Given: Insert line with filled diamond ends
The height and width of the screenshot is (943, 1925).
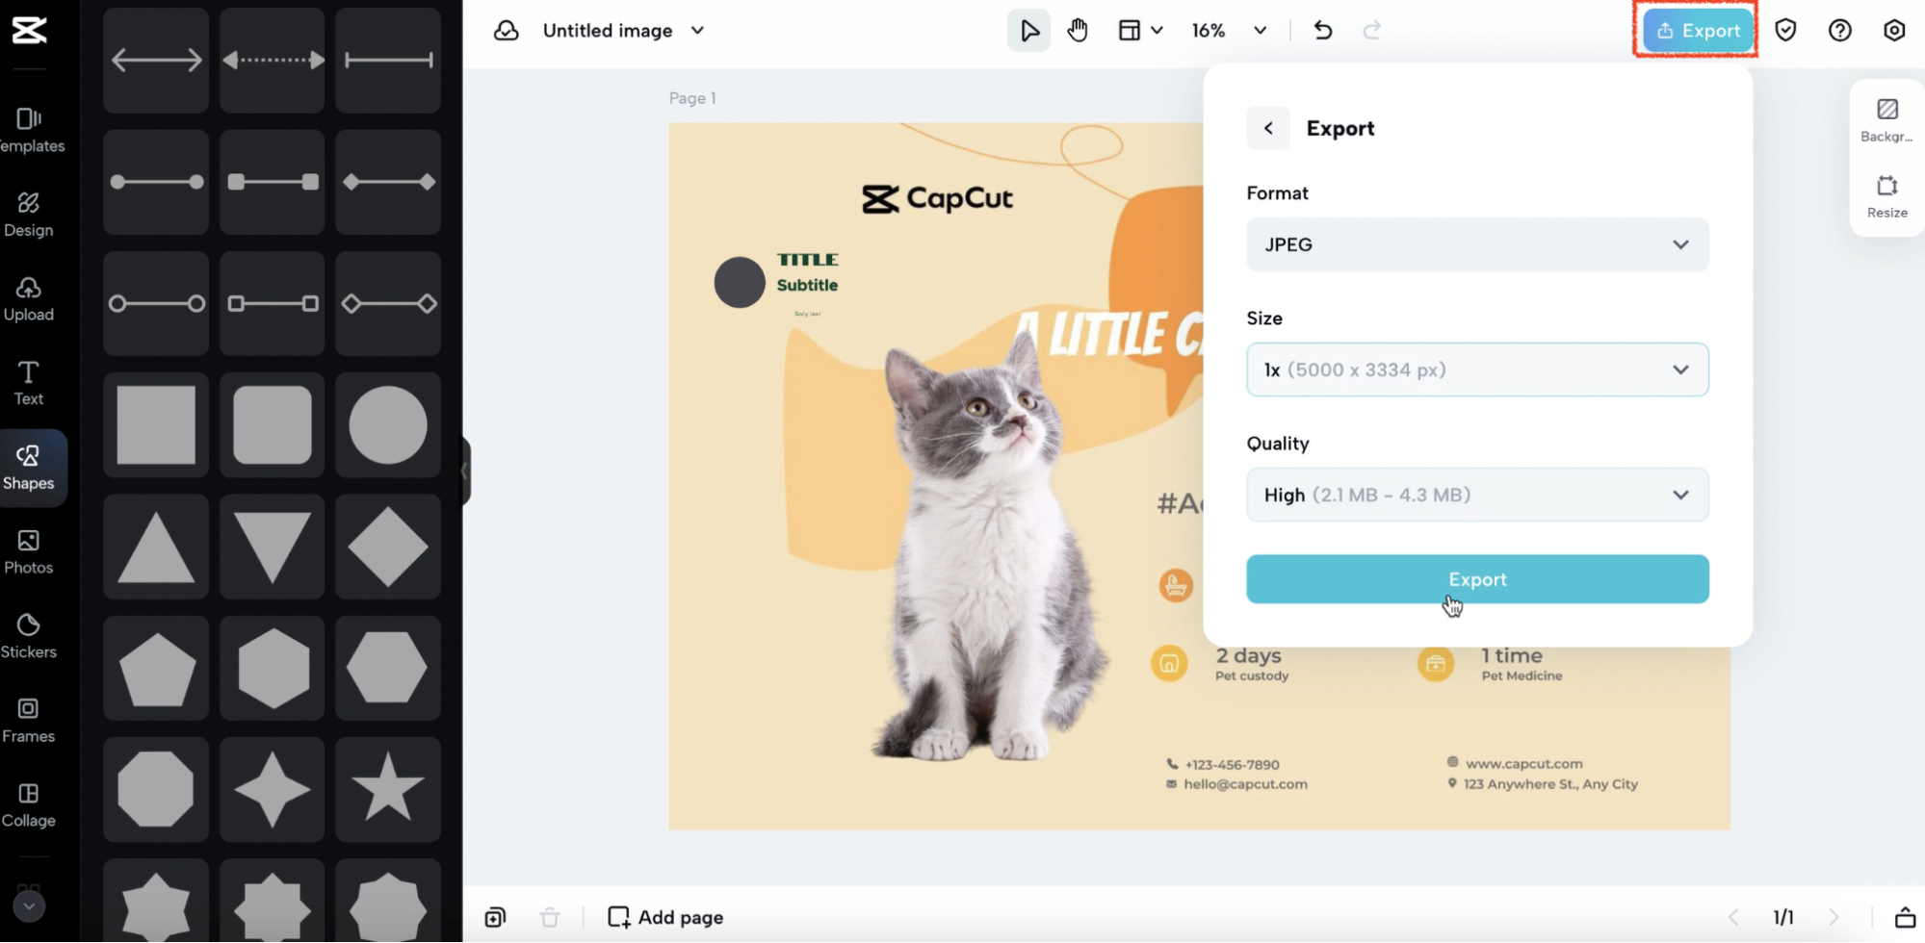Looking at the screenshot, I should pyautogui.click(x=388, y=182).
